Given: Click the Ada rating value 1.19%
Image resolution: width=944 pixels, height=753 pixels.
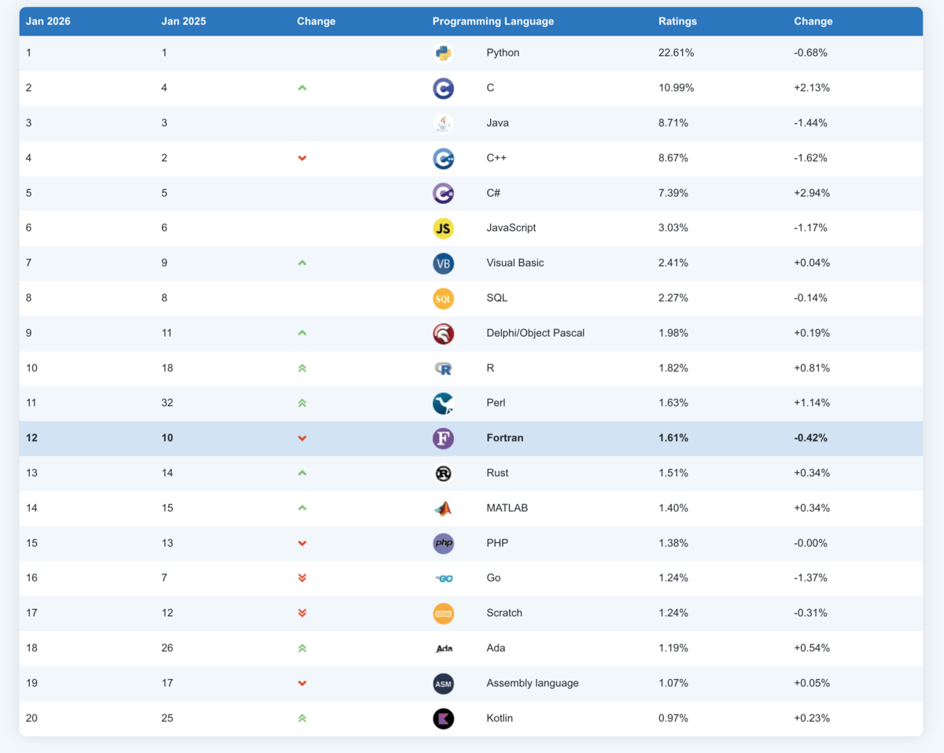Looking at the screenshot, I should [x=673, y=648].
